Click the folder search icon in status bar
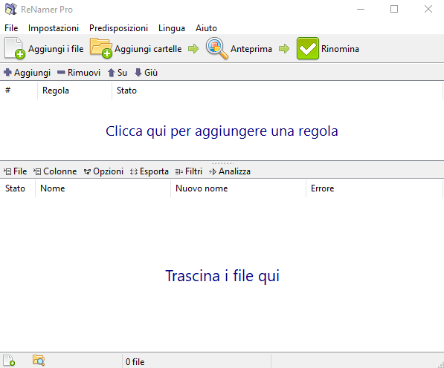This screenshot has width=444, height=368. [x=39, y=361]
